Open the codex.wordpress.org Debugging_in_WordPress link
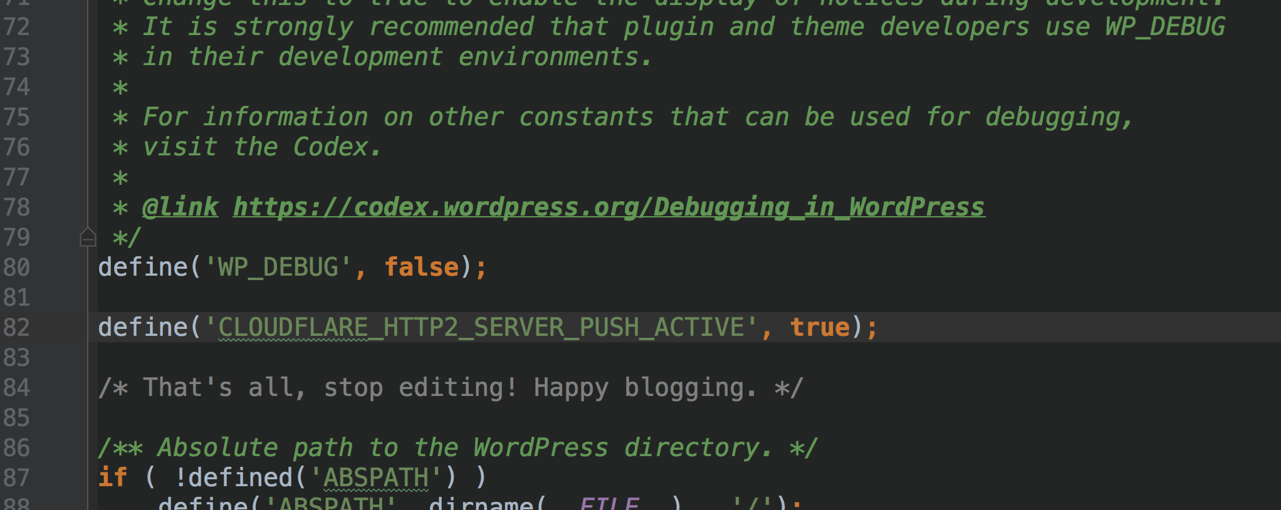This screenshot has width=1281, height=510. 609,207
